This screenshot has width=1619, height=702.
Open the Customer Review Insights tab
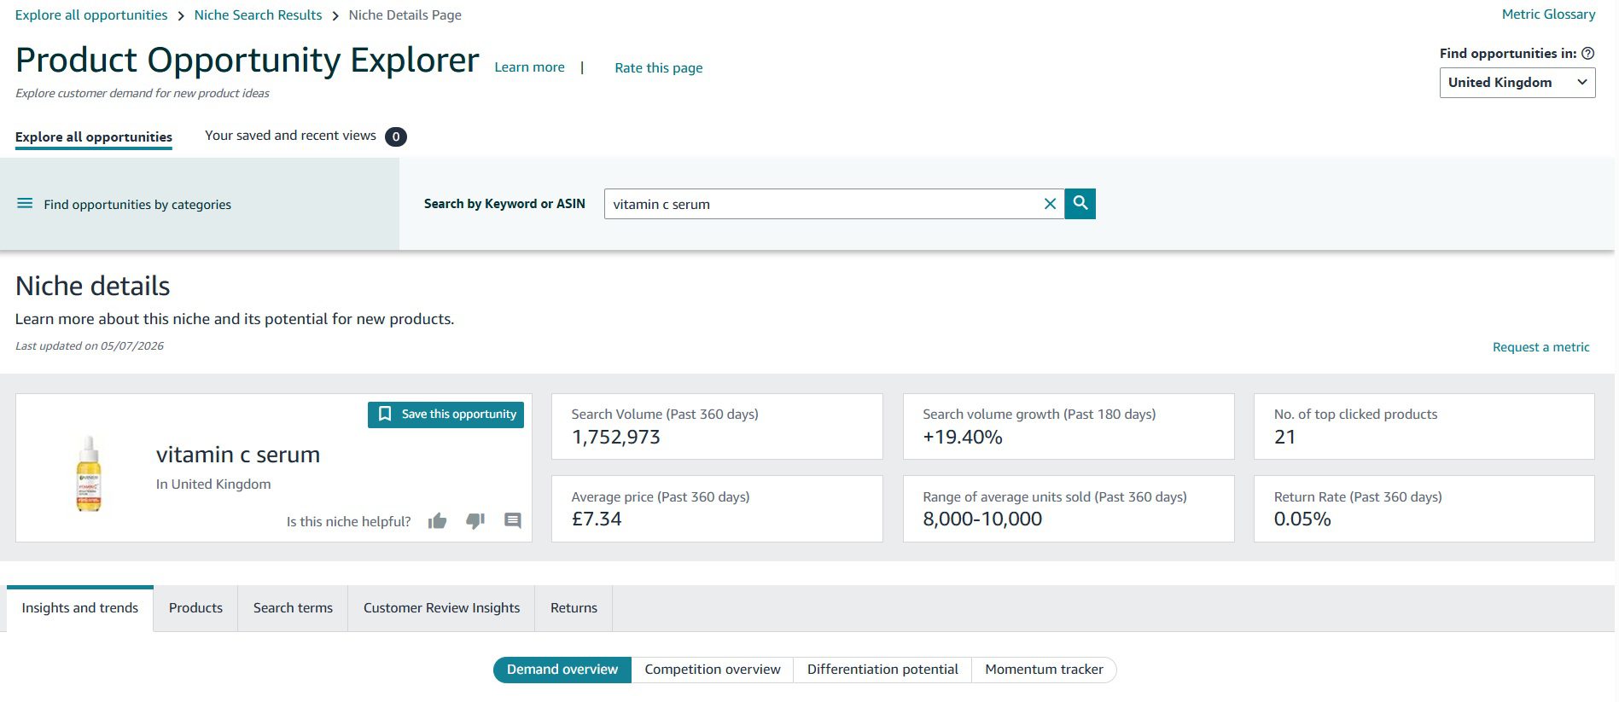(441, 608)
